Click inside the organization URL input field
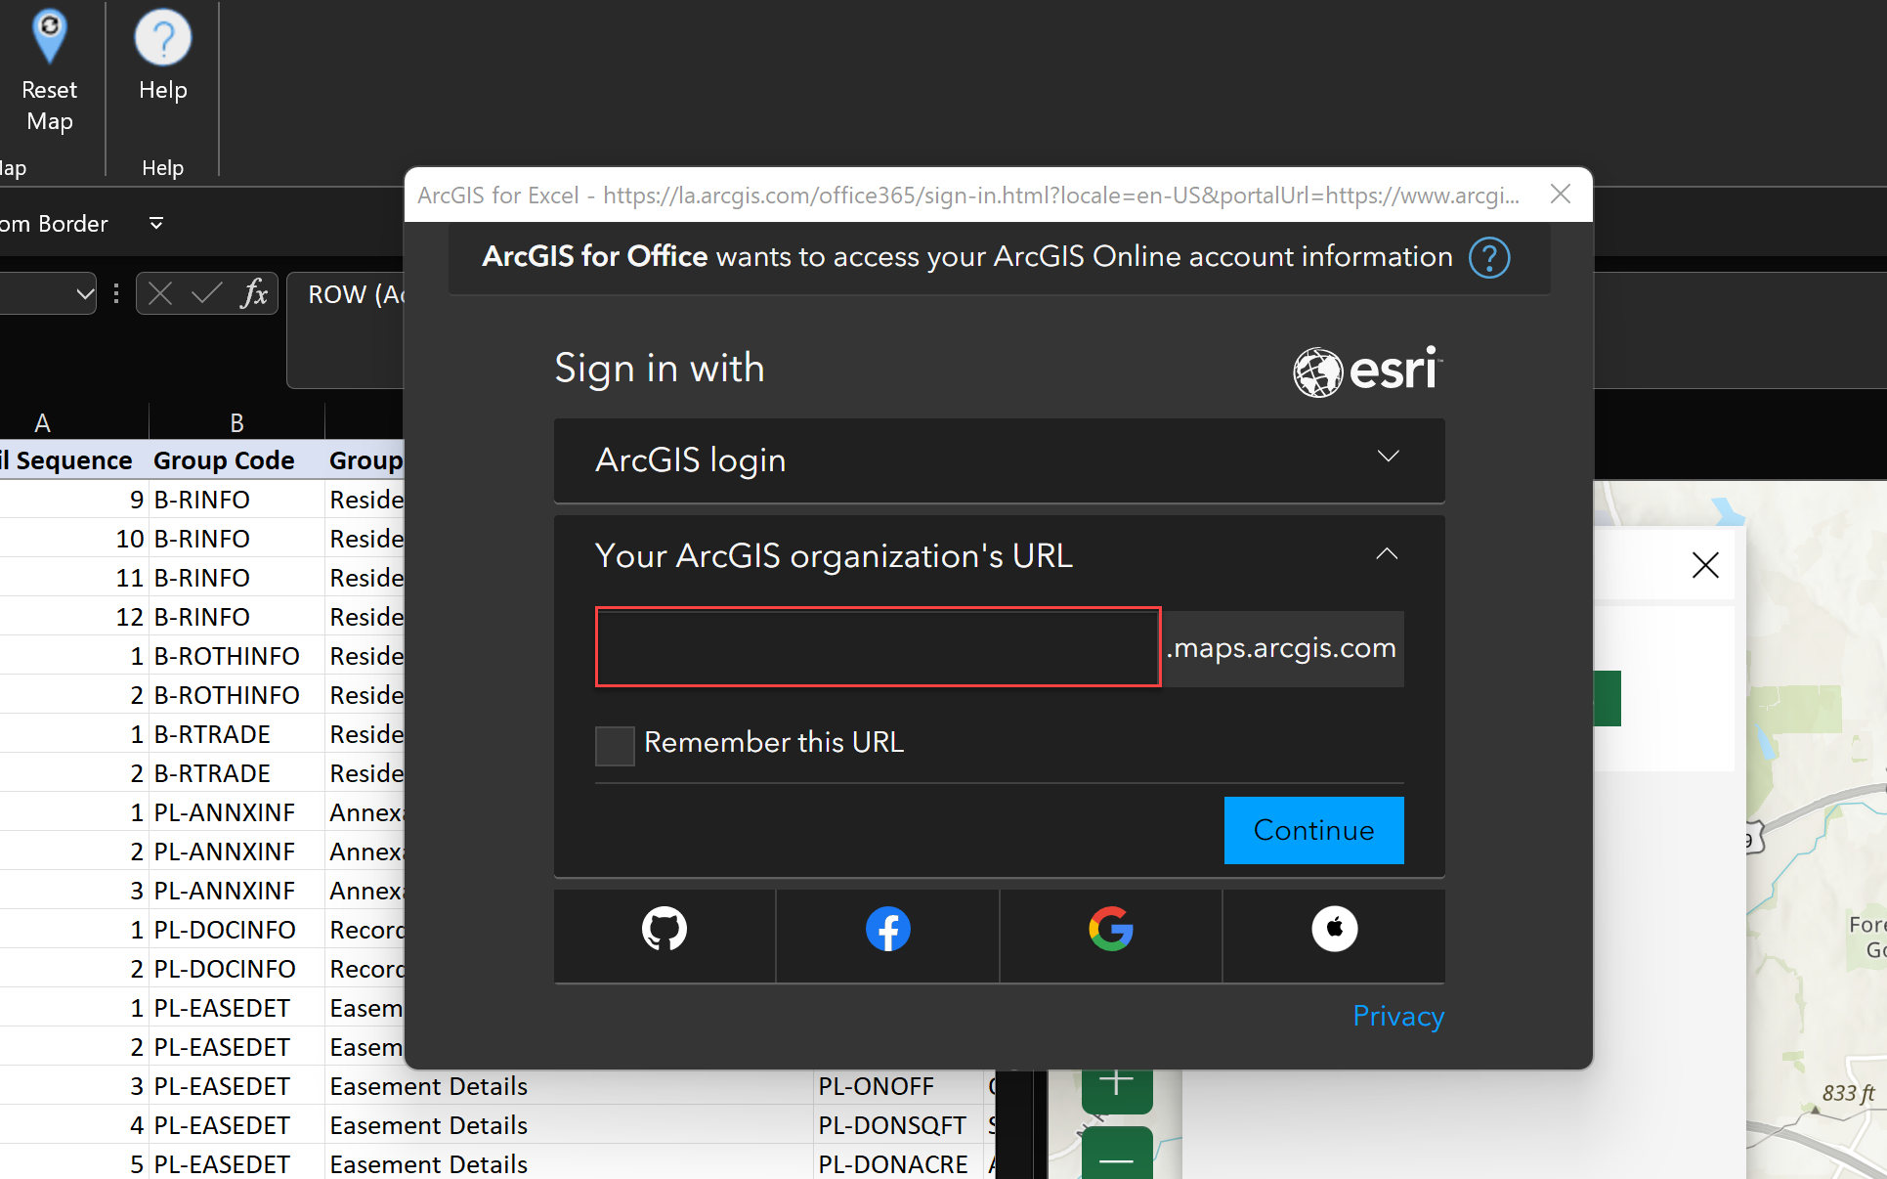 tap(877, 647)
